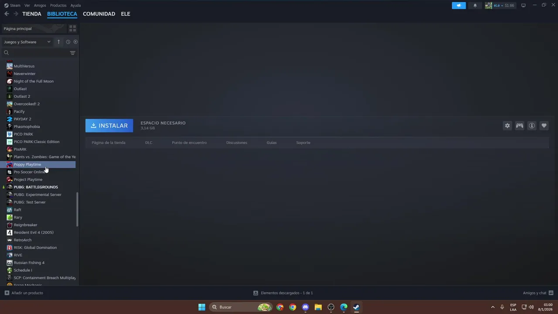Viewport: 558px width, 314px height.
Task: Open Soporte link
Action: (303, 143)
